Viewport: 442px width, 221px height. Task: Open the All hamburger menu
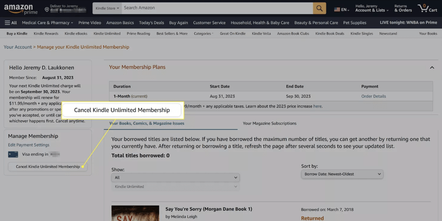11,23
